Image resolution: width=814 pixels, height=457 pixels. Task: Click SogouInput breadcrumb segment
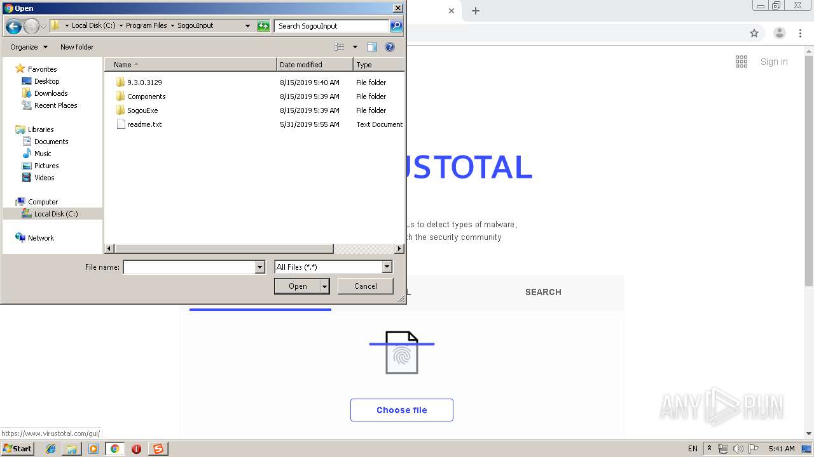(x=195, y=26)
